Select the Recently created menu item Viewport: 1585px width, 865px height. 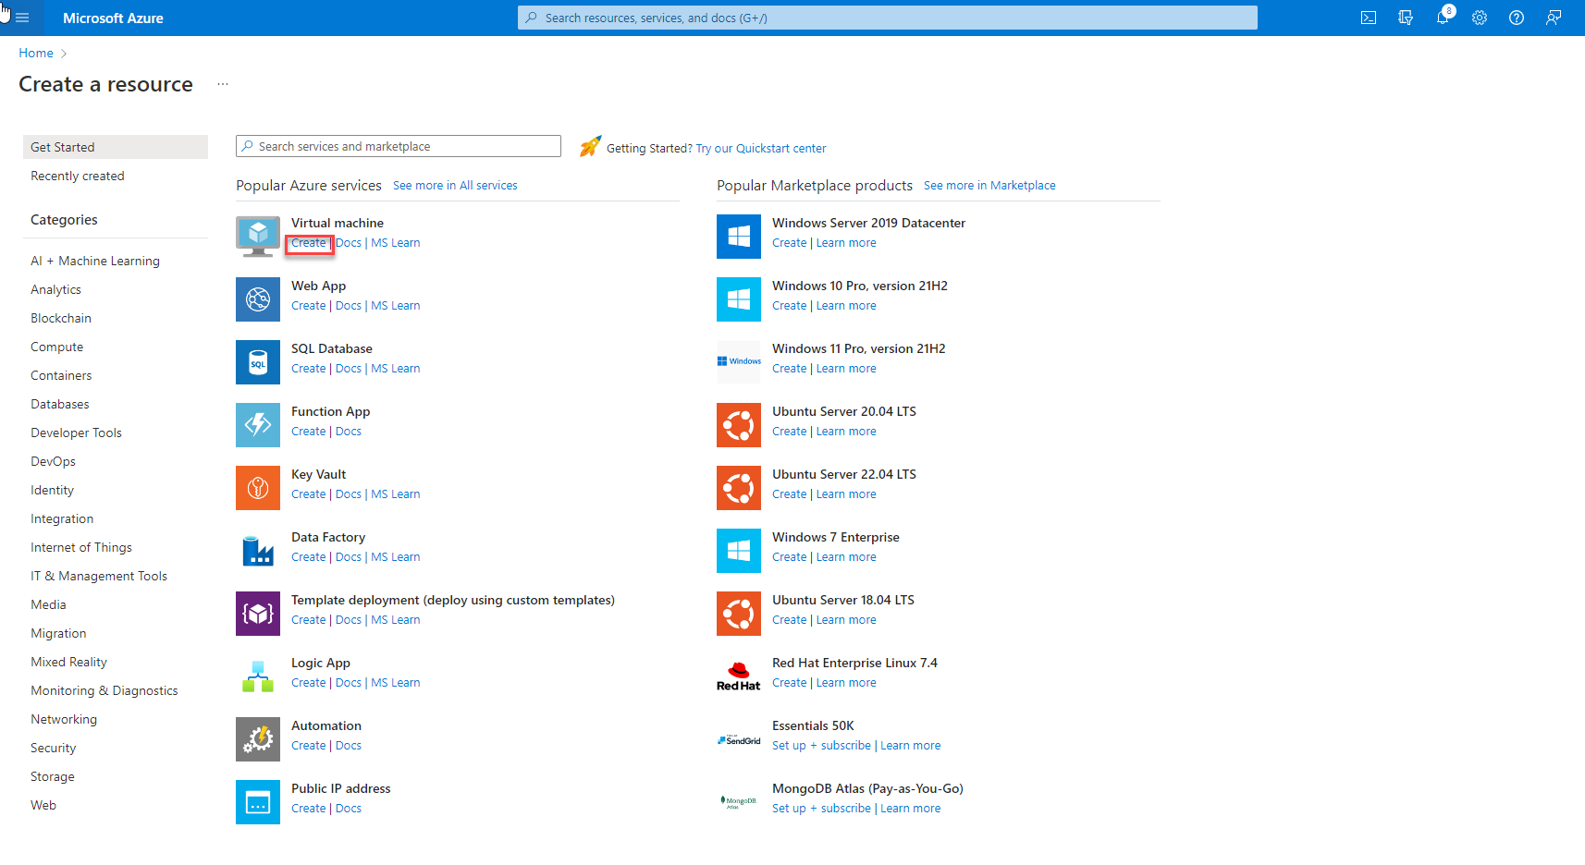pyautogui.click(x=78, y=176)
